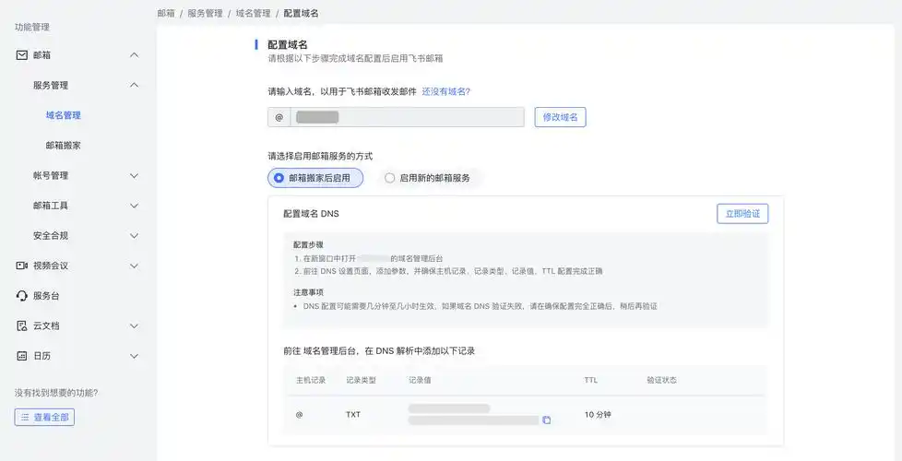
Task: Click the service desk headset icon
Action: (22, 296)
